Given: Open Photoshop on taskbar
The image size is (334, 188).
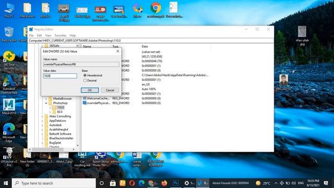Looking at the screenshot, I should point(175,183).
